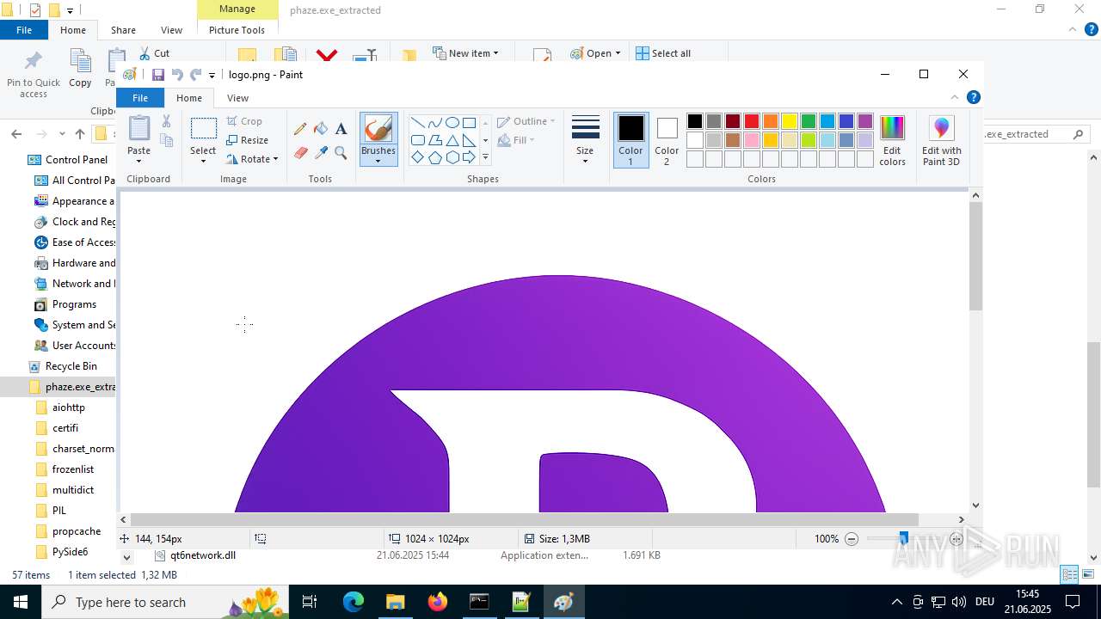Click Select all in Explorer ribbon

[663, 53]
